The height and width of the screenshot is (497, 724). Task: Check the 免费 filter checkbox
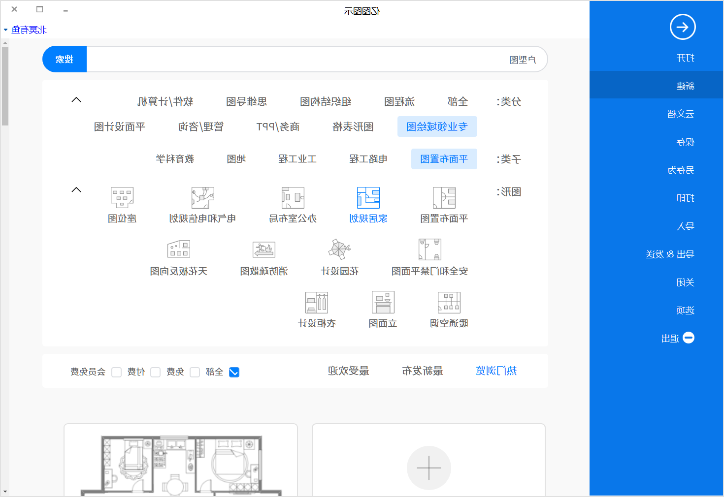pyautogui.click(x=195, y=373)
